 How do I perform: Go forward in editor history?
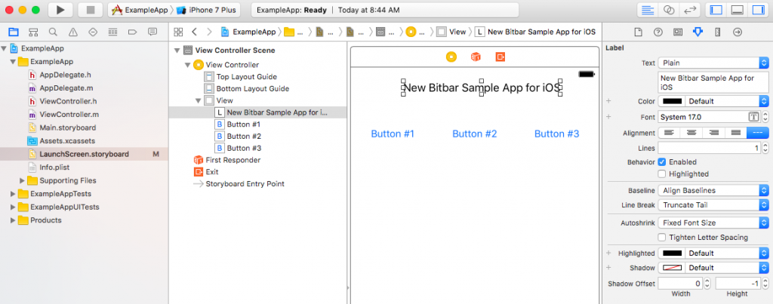point(209,32)
